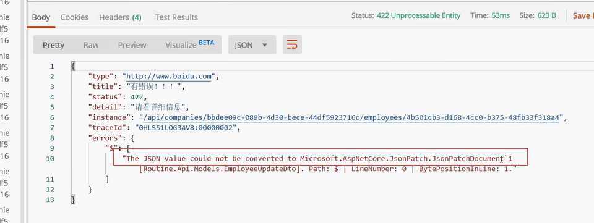Open the JSON format dropdown
The height and width of the screenshot is (223, 594).
coord(252,45)
